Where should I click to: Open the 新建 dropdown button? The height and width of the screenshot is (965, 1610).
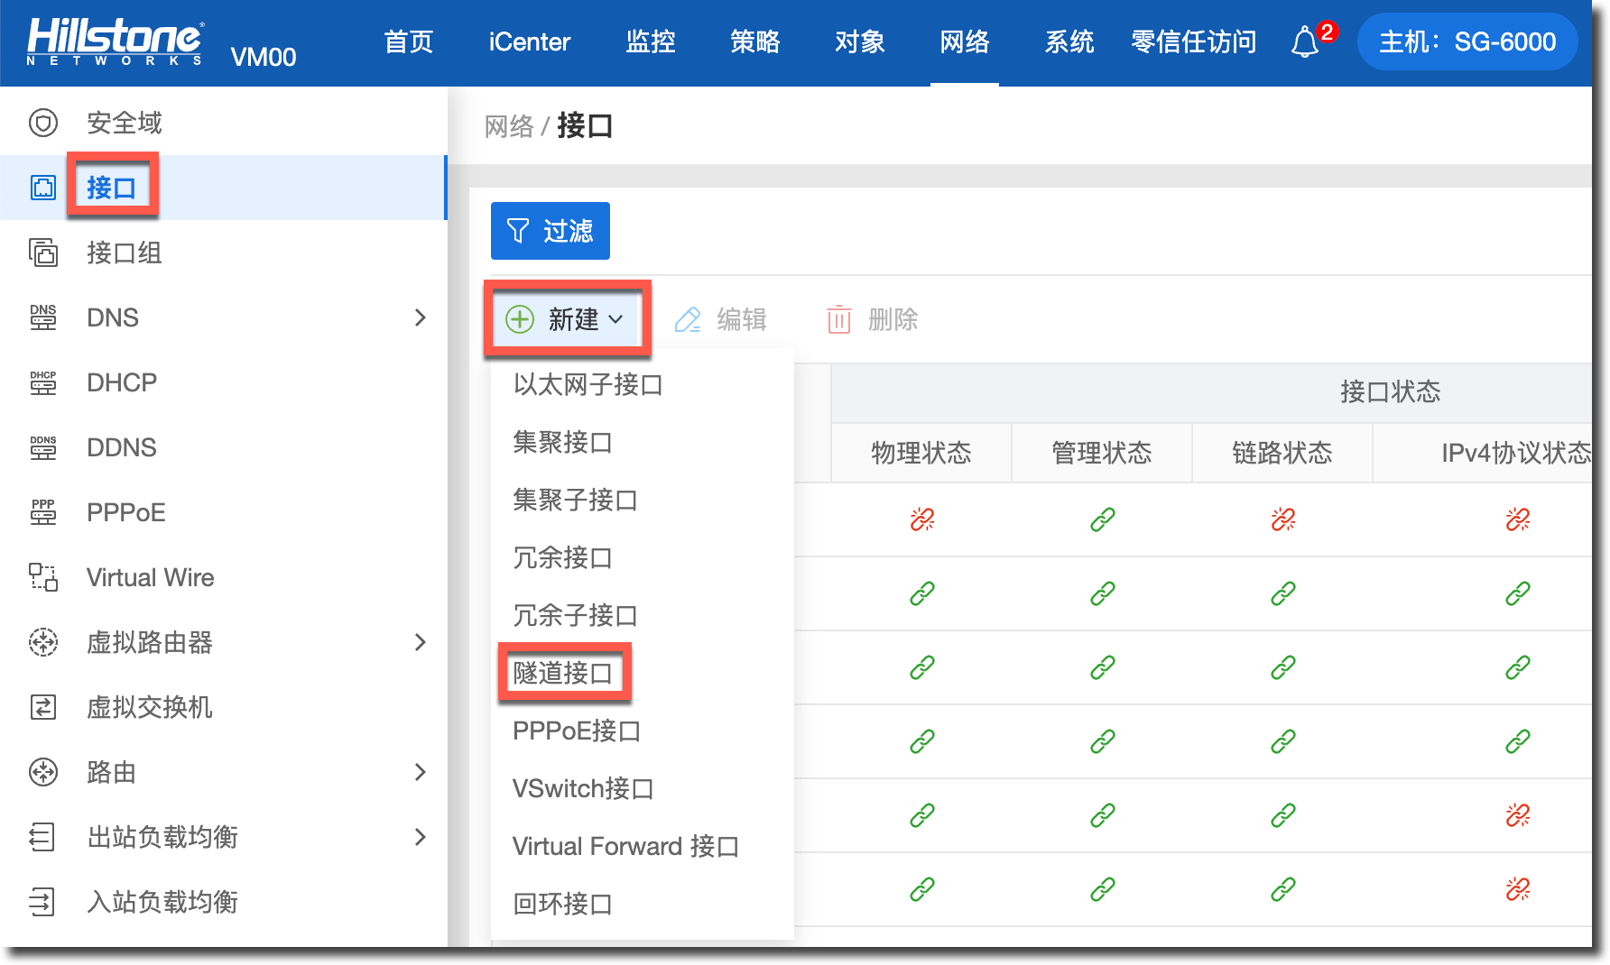click(x=566, y=319)
